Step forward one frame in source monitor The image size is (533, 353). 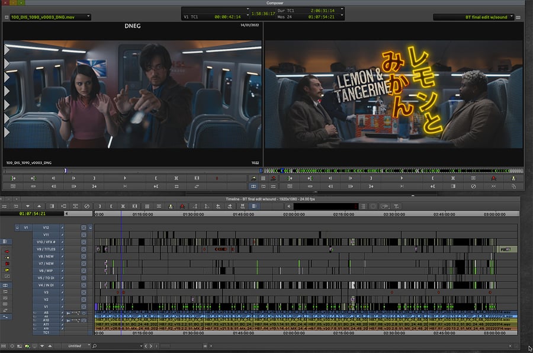coord(74,178)
